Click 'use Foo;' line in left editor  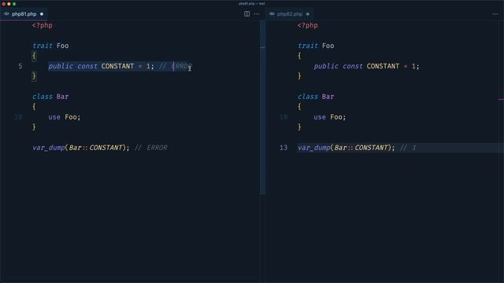coord(65,117)
